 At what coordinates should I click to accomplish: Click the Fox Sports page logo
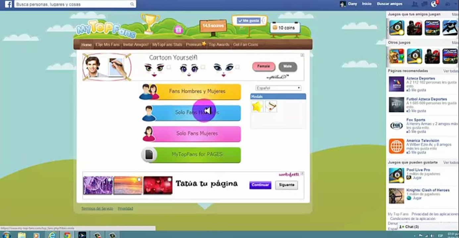[x=396, y=125]
